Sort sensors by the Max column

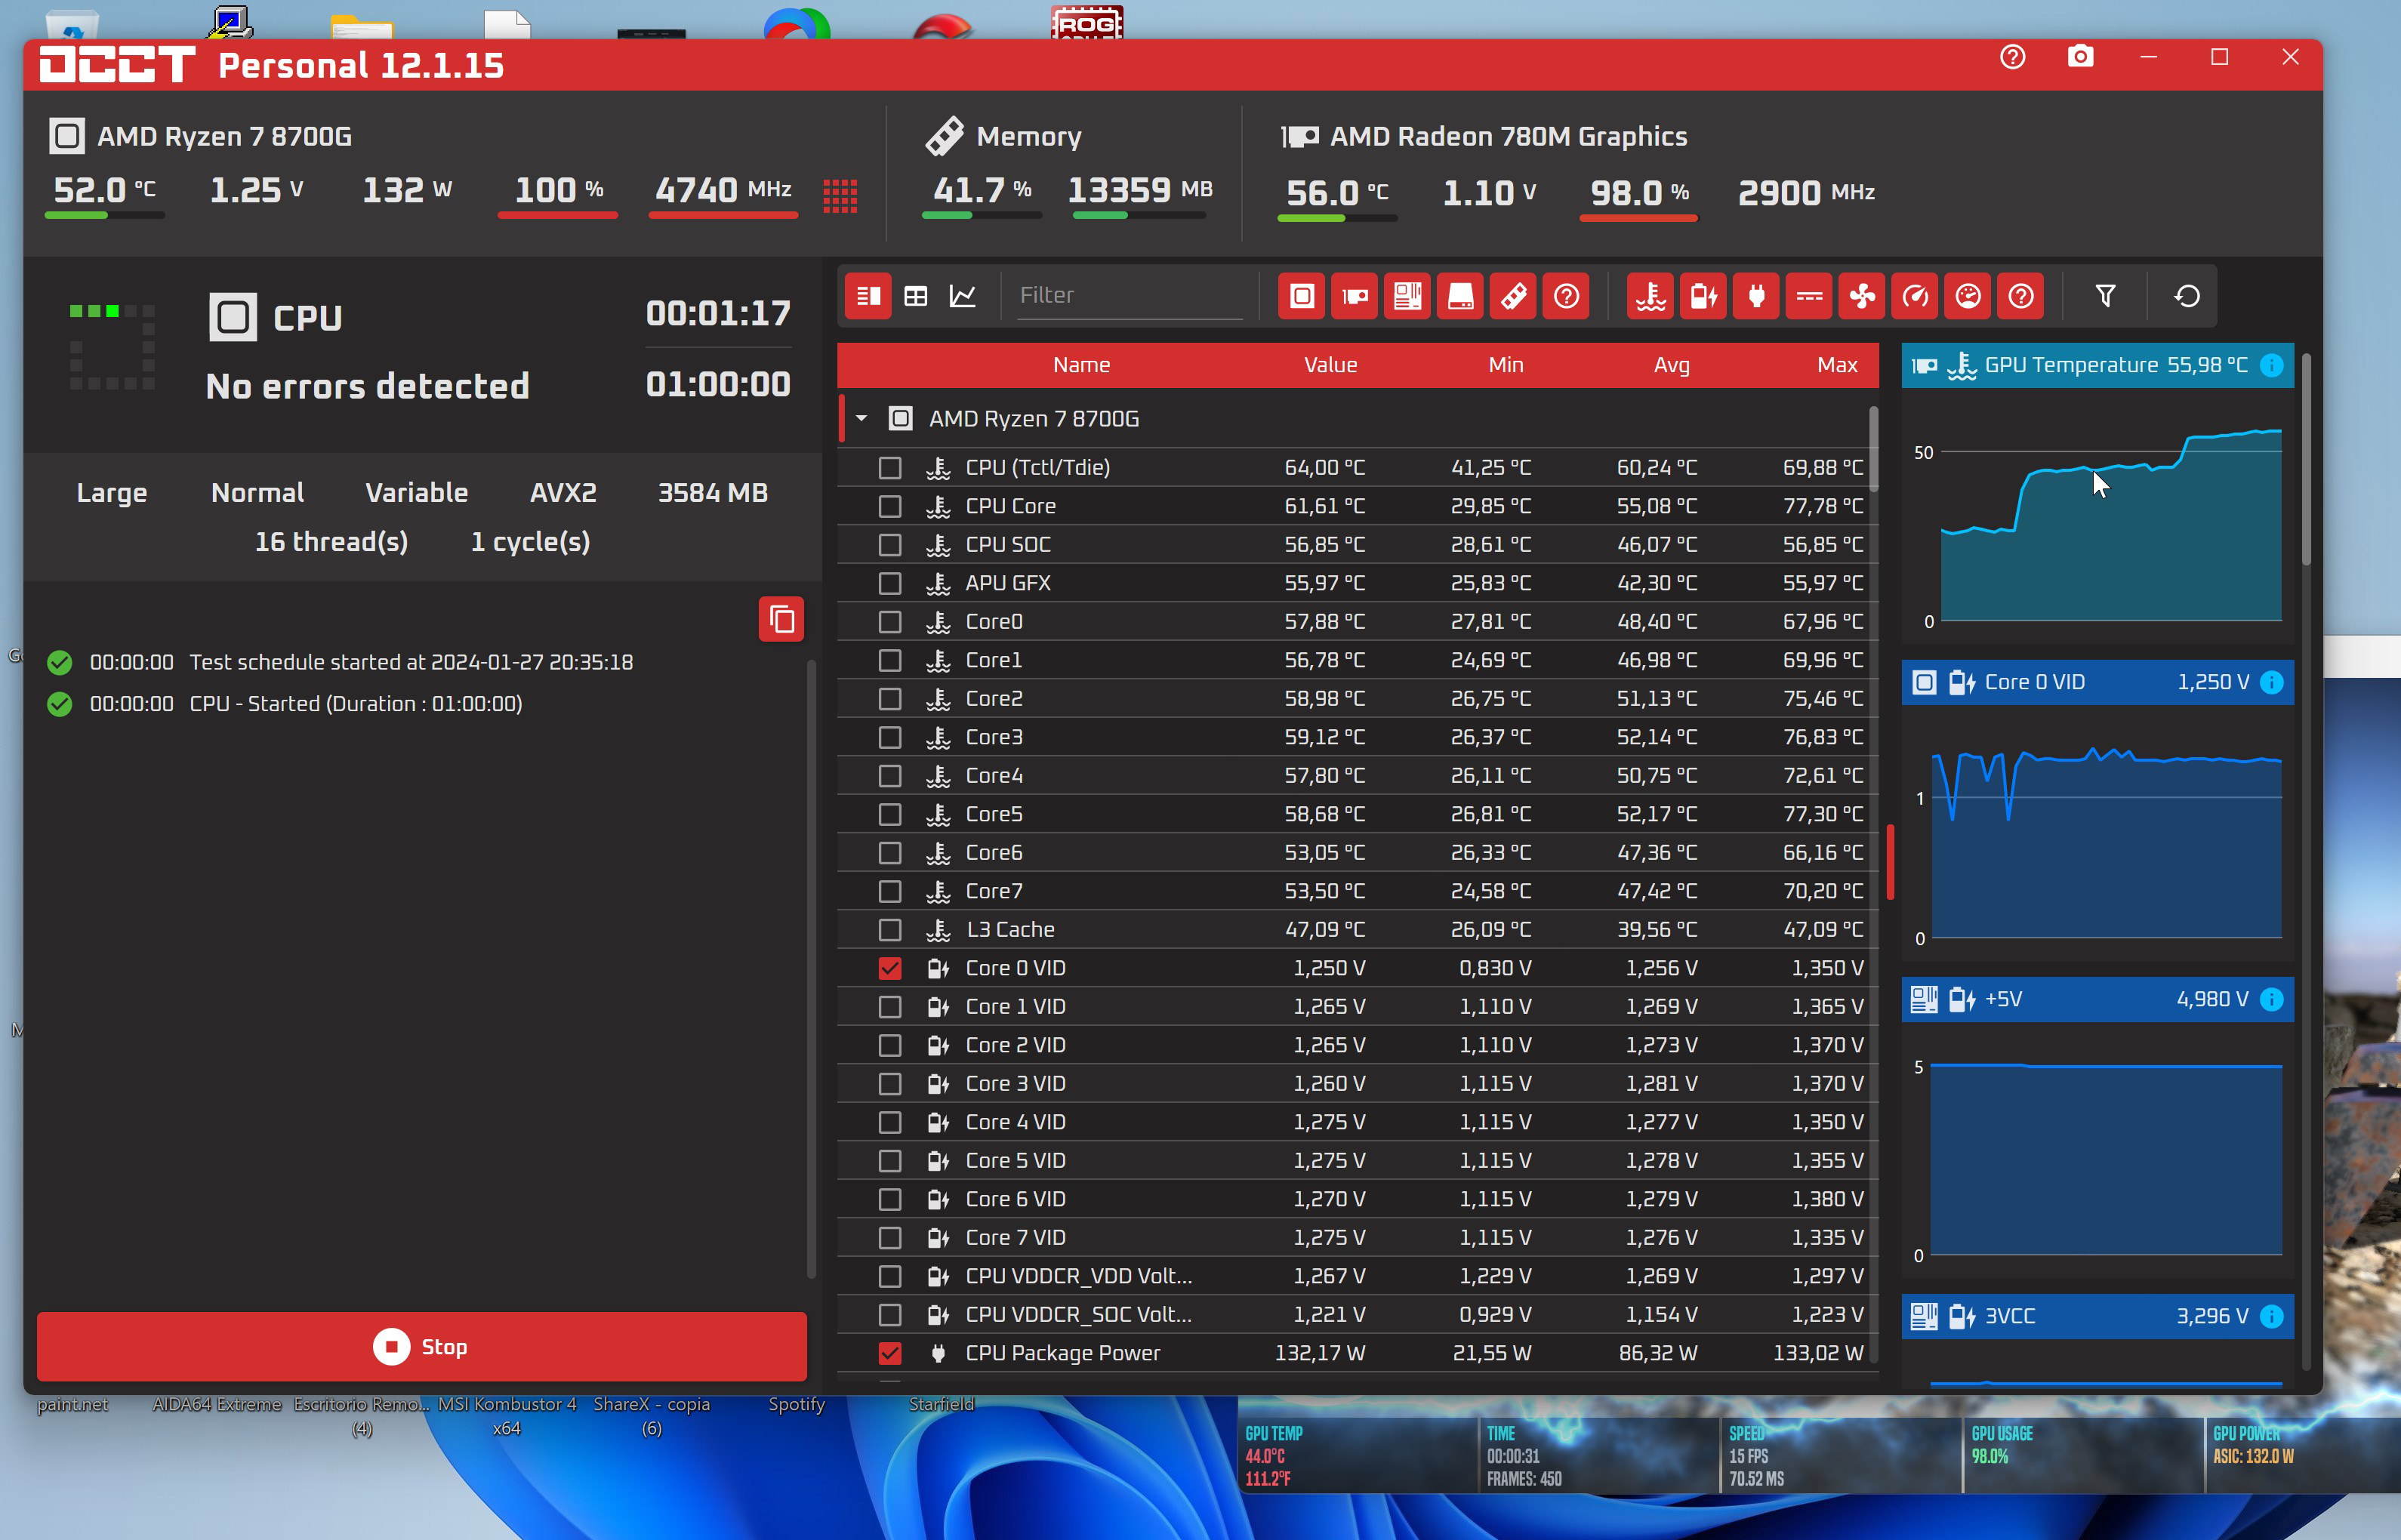pos(1836,365)
